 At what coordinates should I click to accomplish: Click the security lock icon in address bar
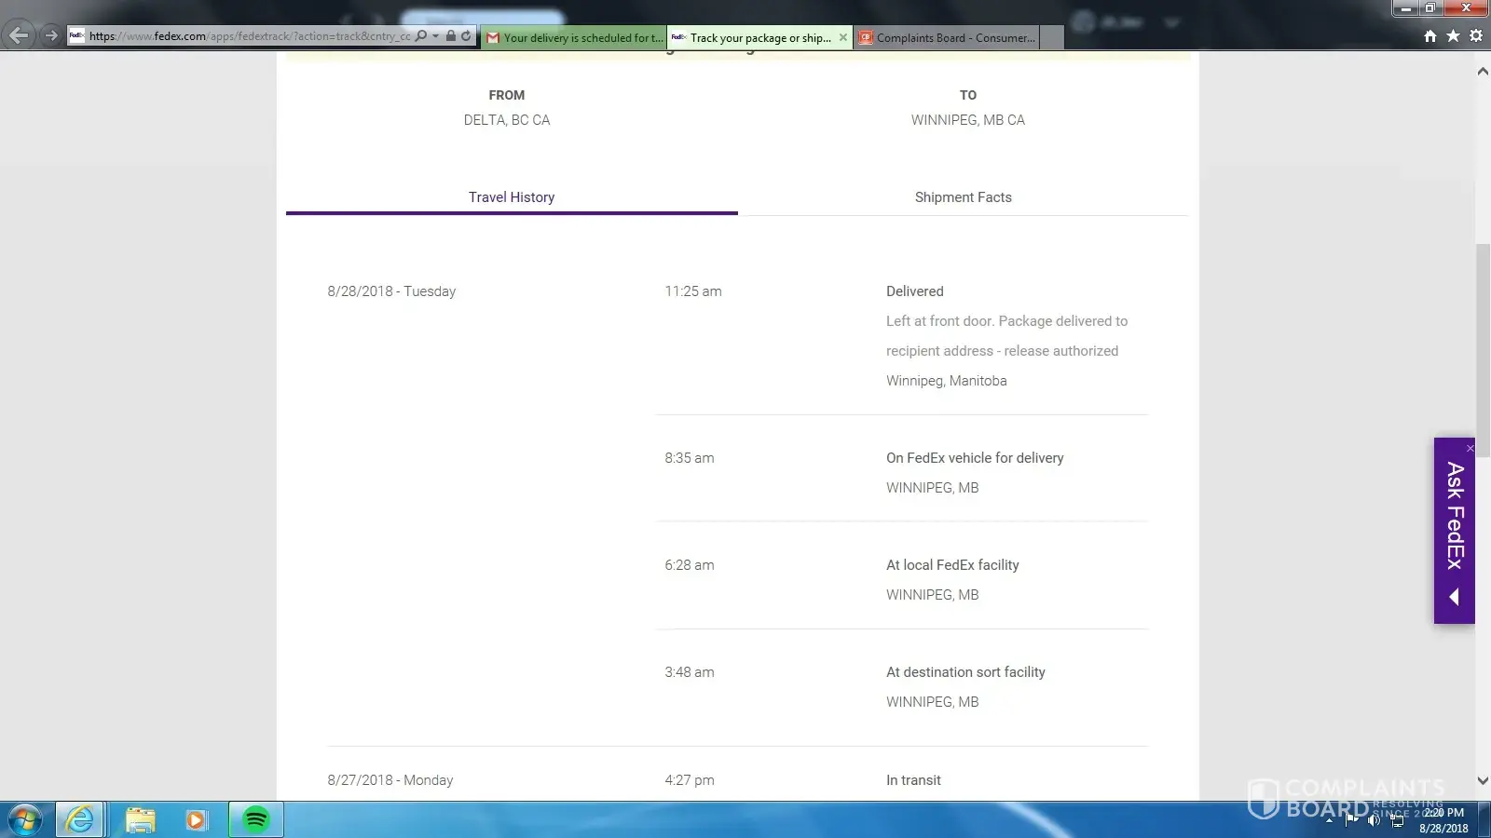click(x=451, y=36)
